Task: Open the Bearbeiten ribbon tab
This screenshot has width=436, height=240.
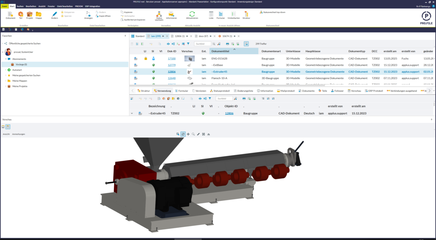Action: tap(31, 6)
